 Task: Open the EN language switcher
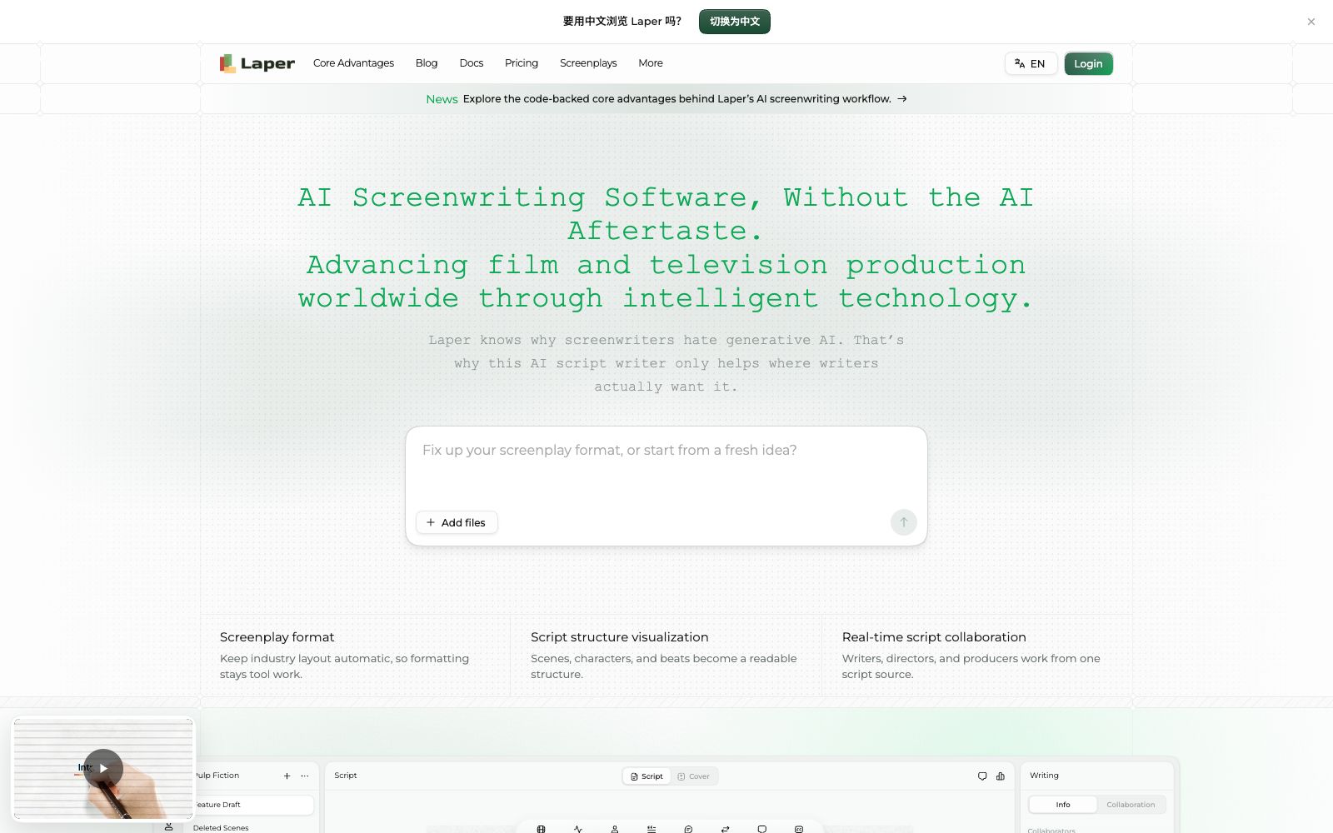[x=1031, y=63]
